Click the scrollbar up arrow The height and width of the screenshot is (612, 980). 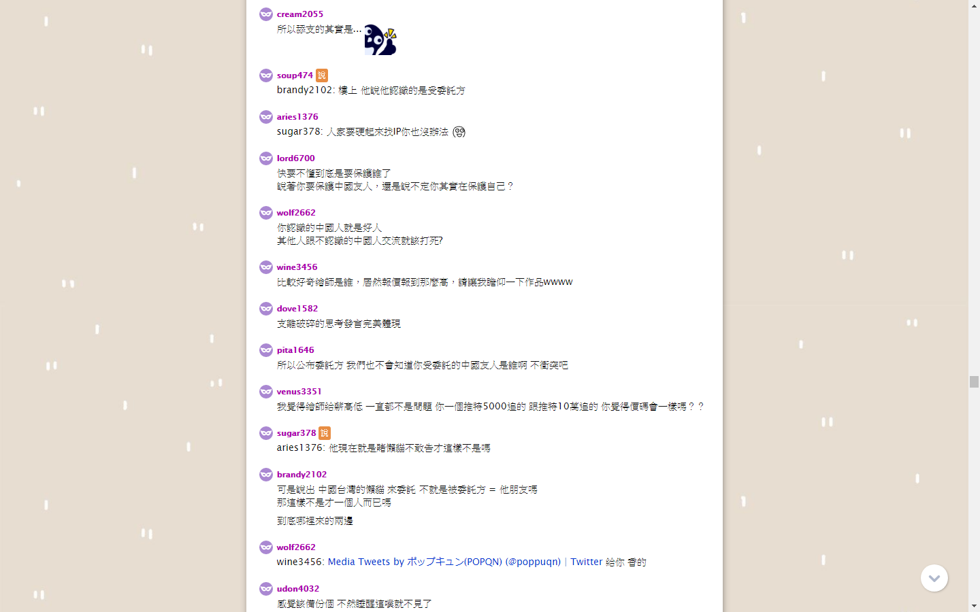[x=974, y=5]
